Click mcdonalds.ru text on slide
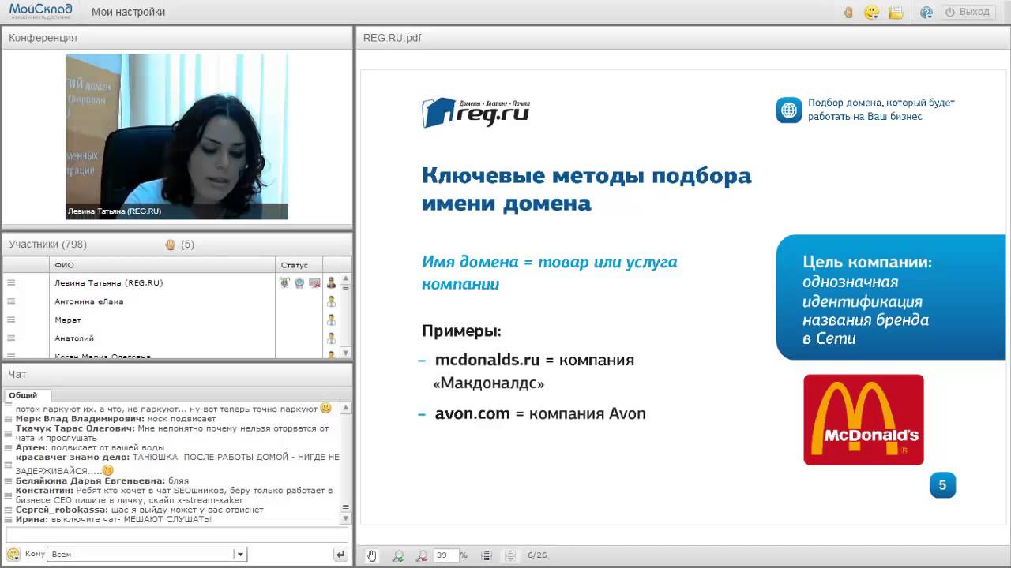Screen dimensions: 1011x568 click(487, 360)
